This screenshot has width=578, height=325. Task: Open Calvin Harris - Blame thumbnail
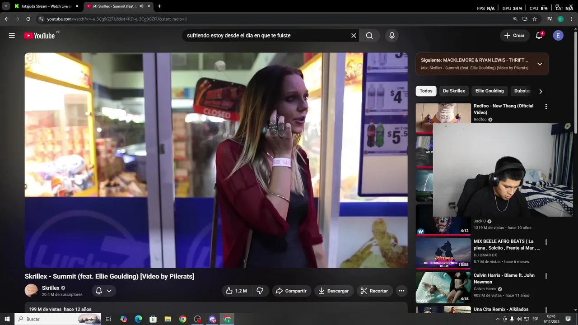pos(443,287)
